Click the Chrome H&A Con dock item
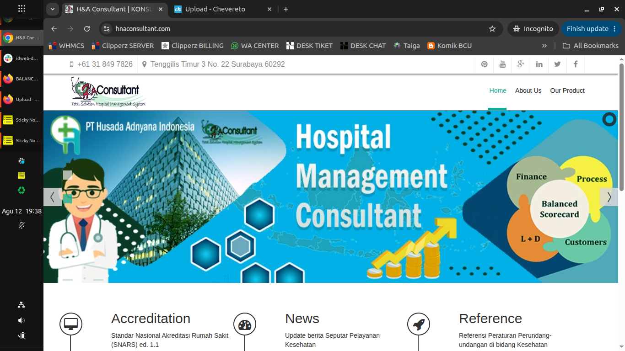Screen dimensions: 625x351 22,38
